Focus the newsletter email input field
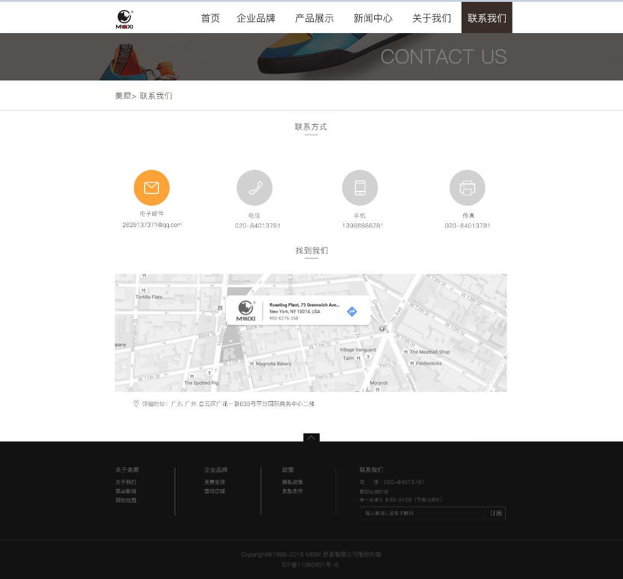 pyautogui.click(x=422, y=513)
